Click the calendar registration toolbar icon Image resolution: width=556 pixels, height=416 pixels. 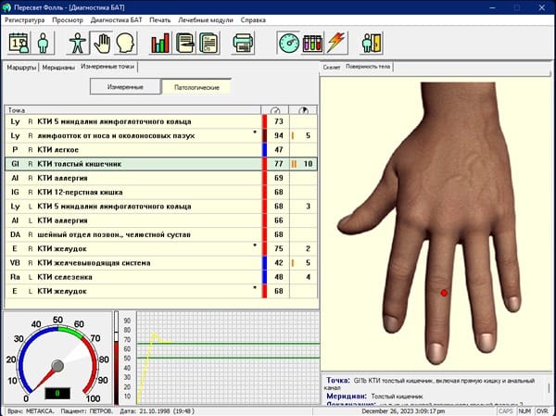click(19, 42)
